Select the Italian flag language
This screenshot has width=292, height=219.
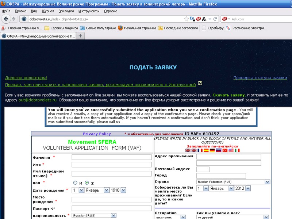[237, 150]
